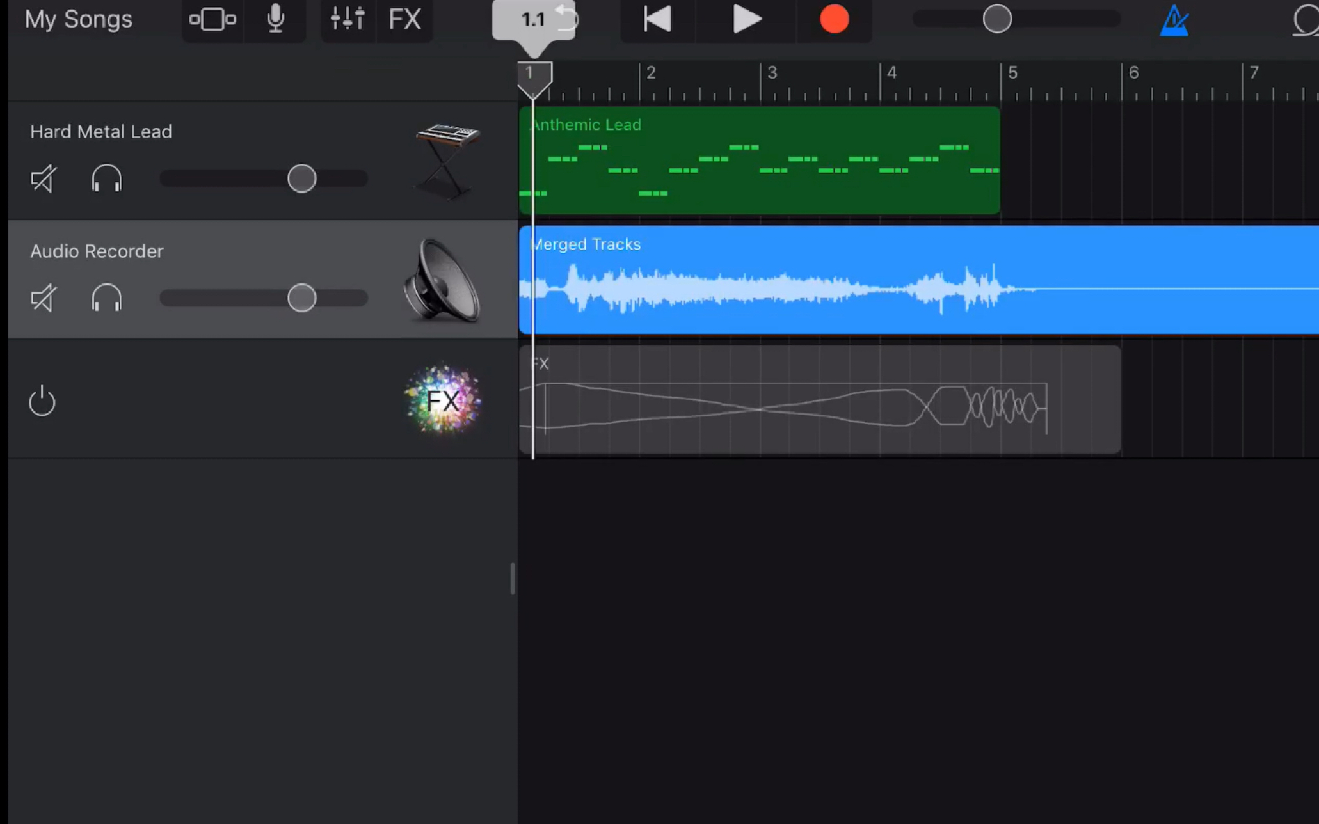
Task: Click the FX effects button in toolbar
Action: click(x=404, y=19)
